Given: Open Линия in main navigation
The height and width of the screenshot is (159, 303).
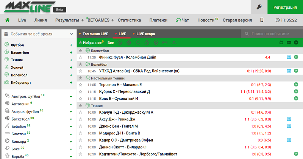Looking at the screenshot, I should (41, 20).
